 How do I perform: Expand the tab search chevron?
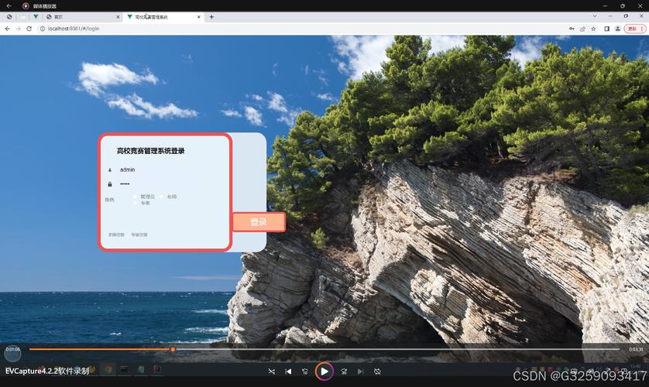tap(595, 16)
